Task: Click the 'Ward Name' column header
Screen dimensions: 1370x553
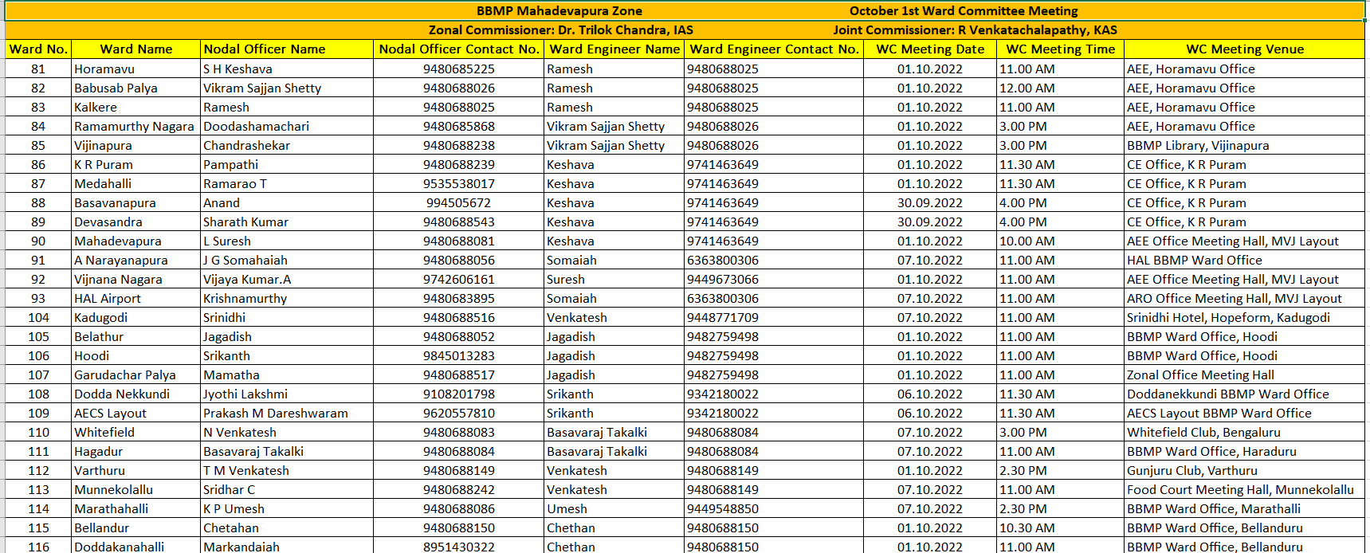Action: coord(136,49)
